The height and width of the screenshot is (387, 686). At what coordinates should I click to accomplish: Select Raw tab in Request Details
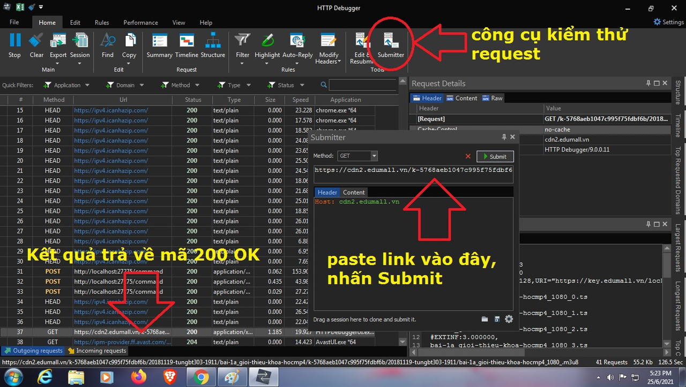click(x=493, y=98)
